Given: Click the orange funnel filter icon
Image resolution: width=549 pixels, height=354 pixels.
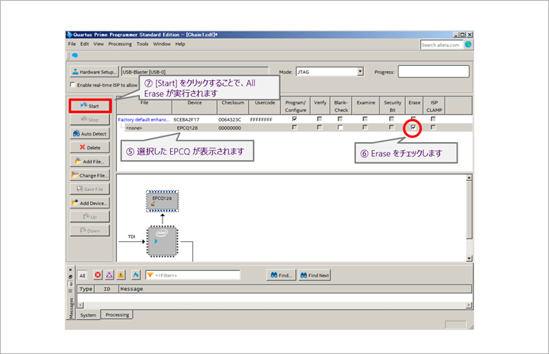Looking at the screenshot, I should 150,275.
